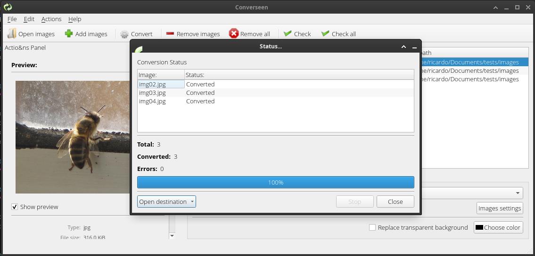Expand the Open destination dropdown
535x256 pixels.
pyautogui.click(x=192, y=202)
